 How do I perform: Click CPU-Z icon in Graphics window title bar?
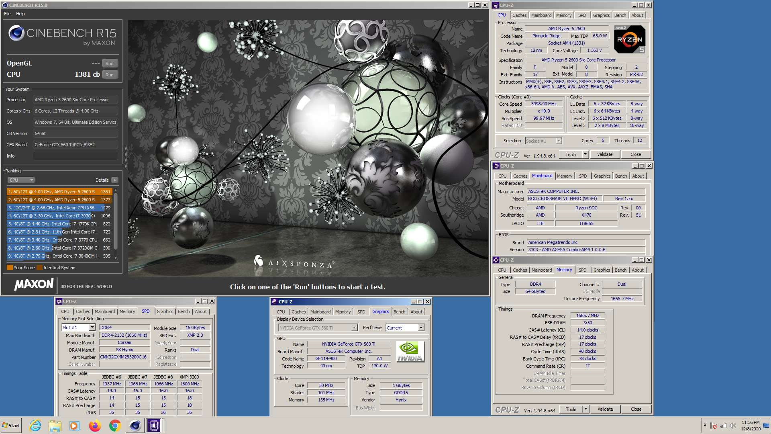(x=275, y=302)
